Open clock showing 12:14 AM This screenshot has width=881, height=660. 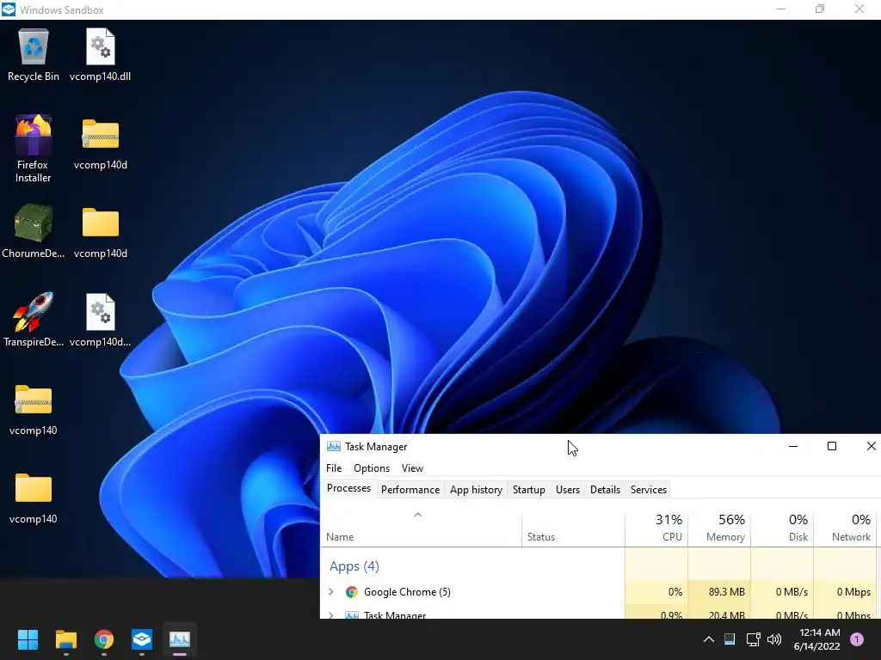[817, 639]
